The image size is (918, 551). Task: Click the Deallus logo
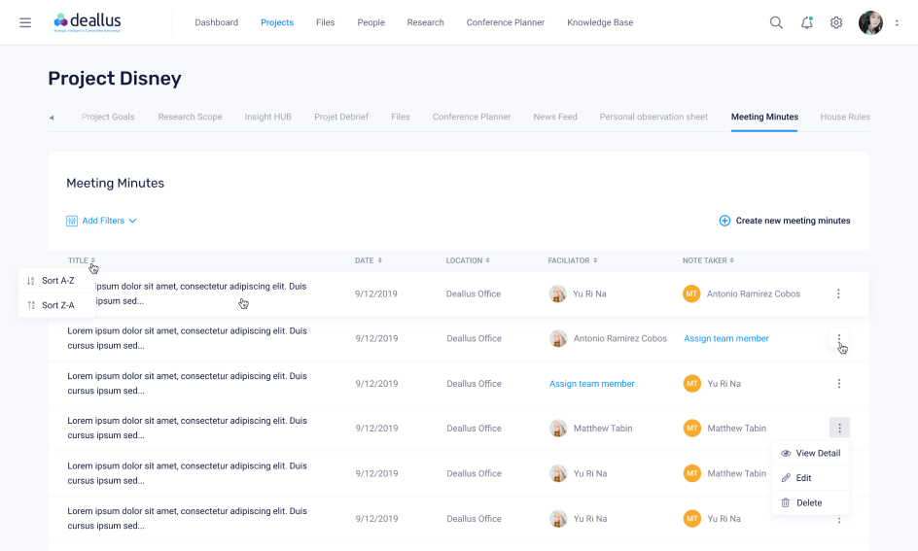click(x=88, y=22)
